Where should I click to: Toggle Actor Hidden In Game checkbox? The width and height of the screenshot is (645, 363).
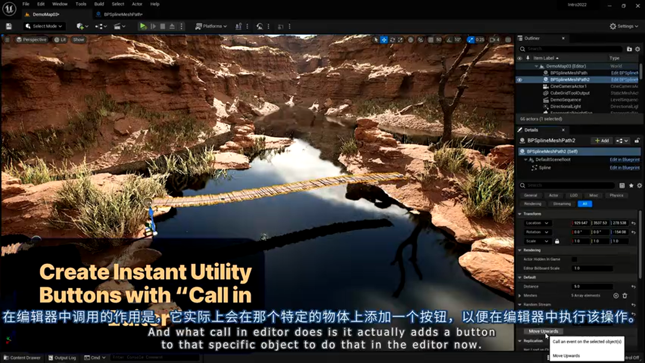[x=574, y=259]
